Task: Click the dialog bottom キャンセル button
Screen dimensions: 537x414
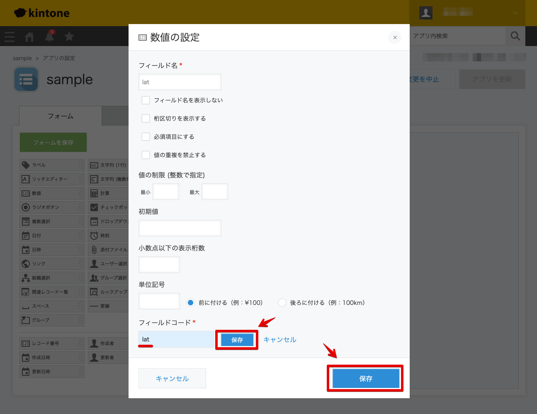Action: click(172, 378)
